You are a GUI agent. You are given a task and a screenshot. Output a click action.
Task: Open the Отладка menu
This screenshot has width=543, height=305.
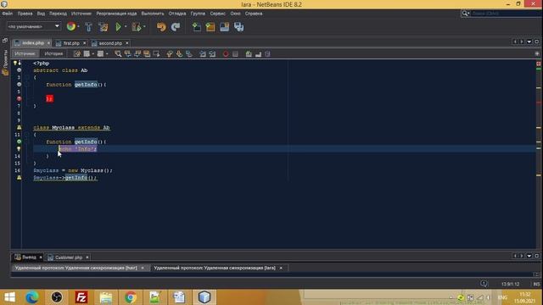177,14
